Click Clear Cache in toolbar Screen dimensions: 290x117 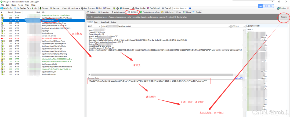tap(139, 8)
